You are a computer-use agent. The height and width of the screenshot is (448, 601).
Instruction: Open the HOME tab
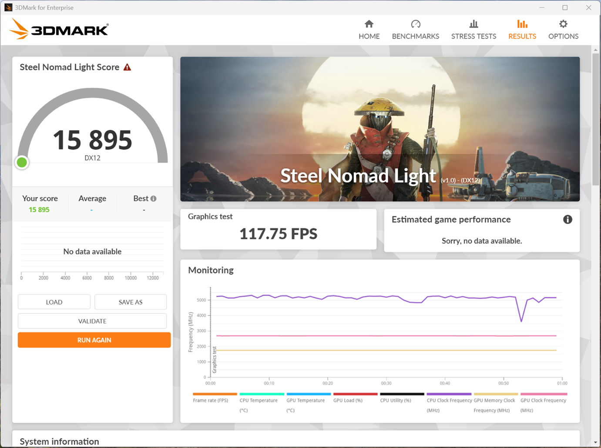369,30
